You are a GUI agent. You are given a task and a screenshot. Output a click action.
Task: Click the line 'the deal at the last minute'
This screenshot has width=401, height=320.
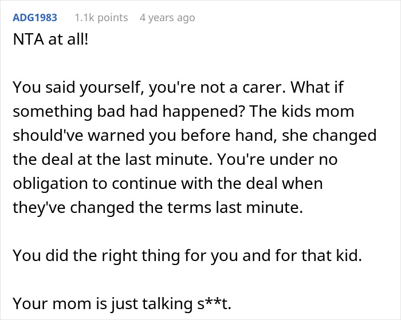tap(143, 160)
